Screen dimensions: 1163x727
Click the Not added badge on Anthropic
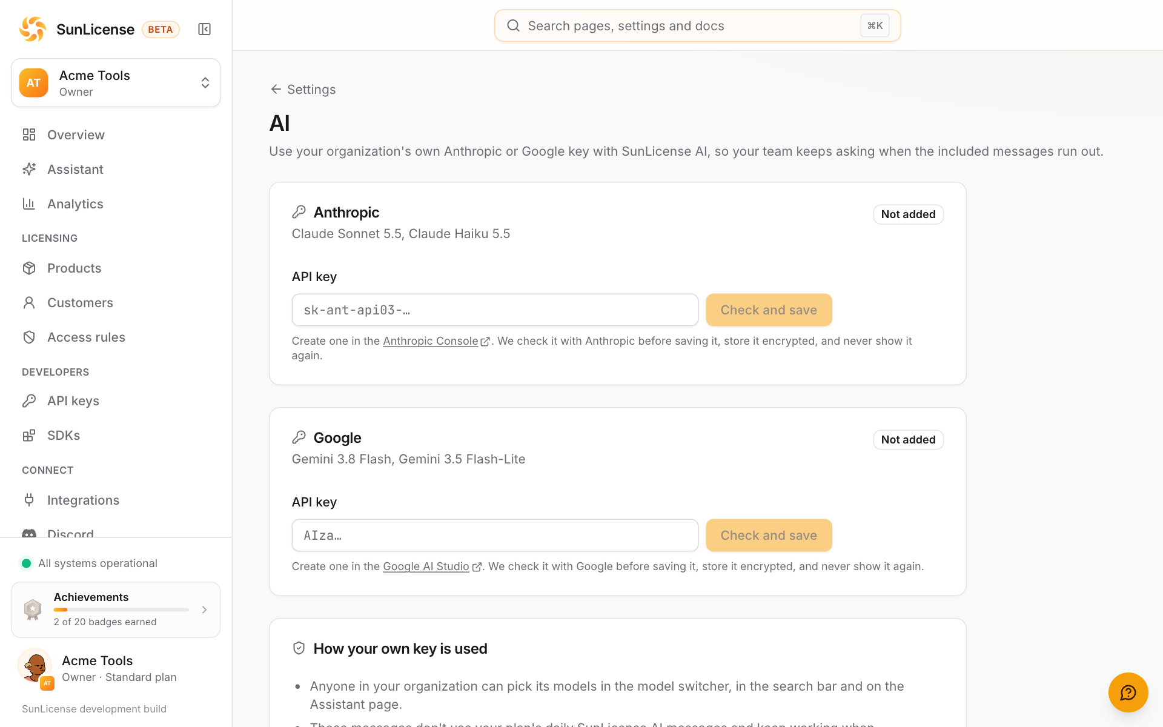(x=908, y=214)
